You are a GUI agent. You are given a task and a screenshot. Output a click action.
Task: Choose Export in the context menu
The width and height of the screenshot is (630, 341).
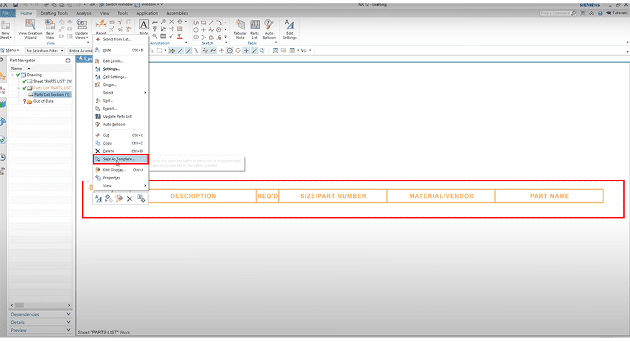point(121,109)
